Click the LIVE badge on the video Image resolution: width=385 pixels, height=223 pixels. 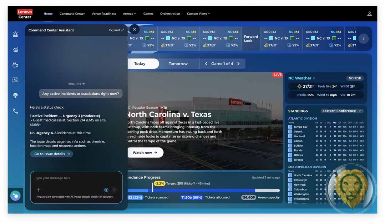(278, 75)
